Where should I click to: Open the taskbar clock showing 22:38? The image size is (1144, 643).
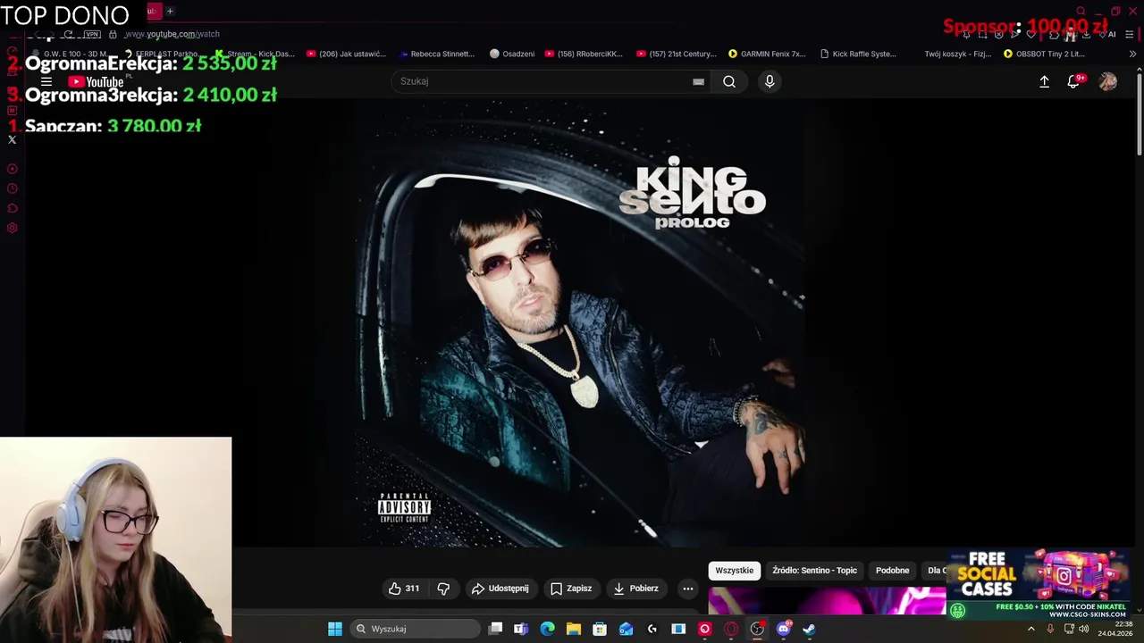pyautogui.click(x=1116, y=629)
